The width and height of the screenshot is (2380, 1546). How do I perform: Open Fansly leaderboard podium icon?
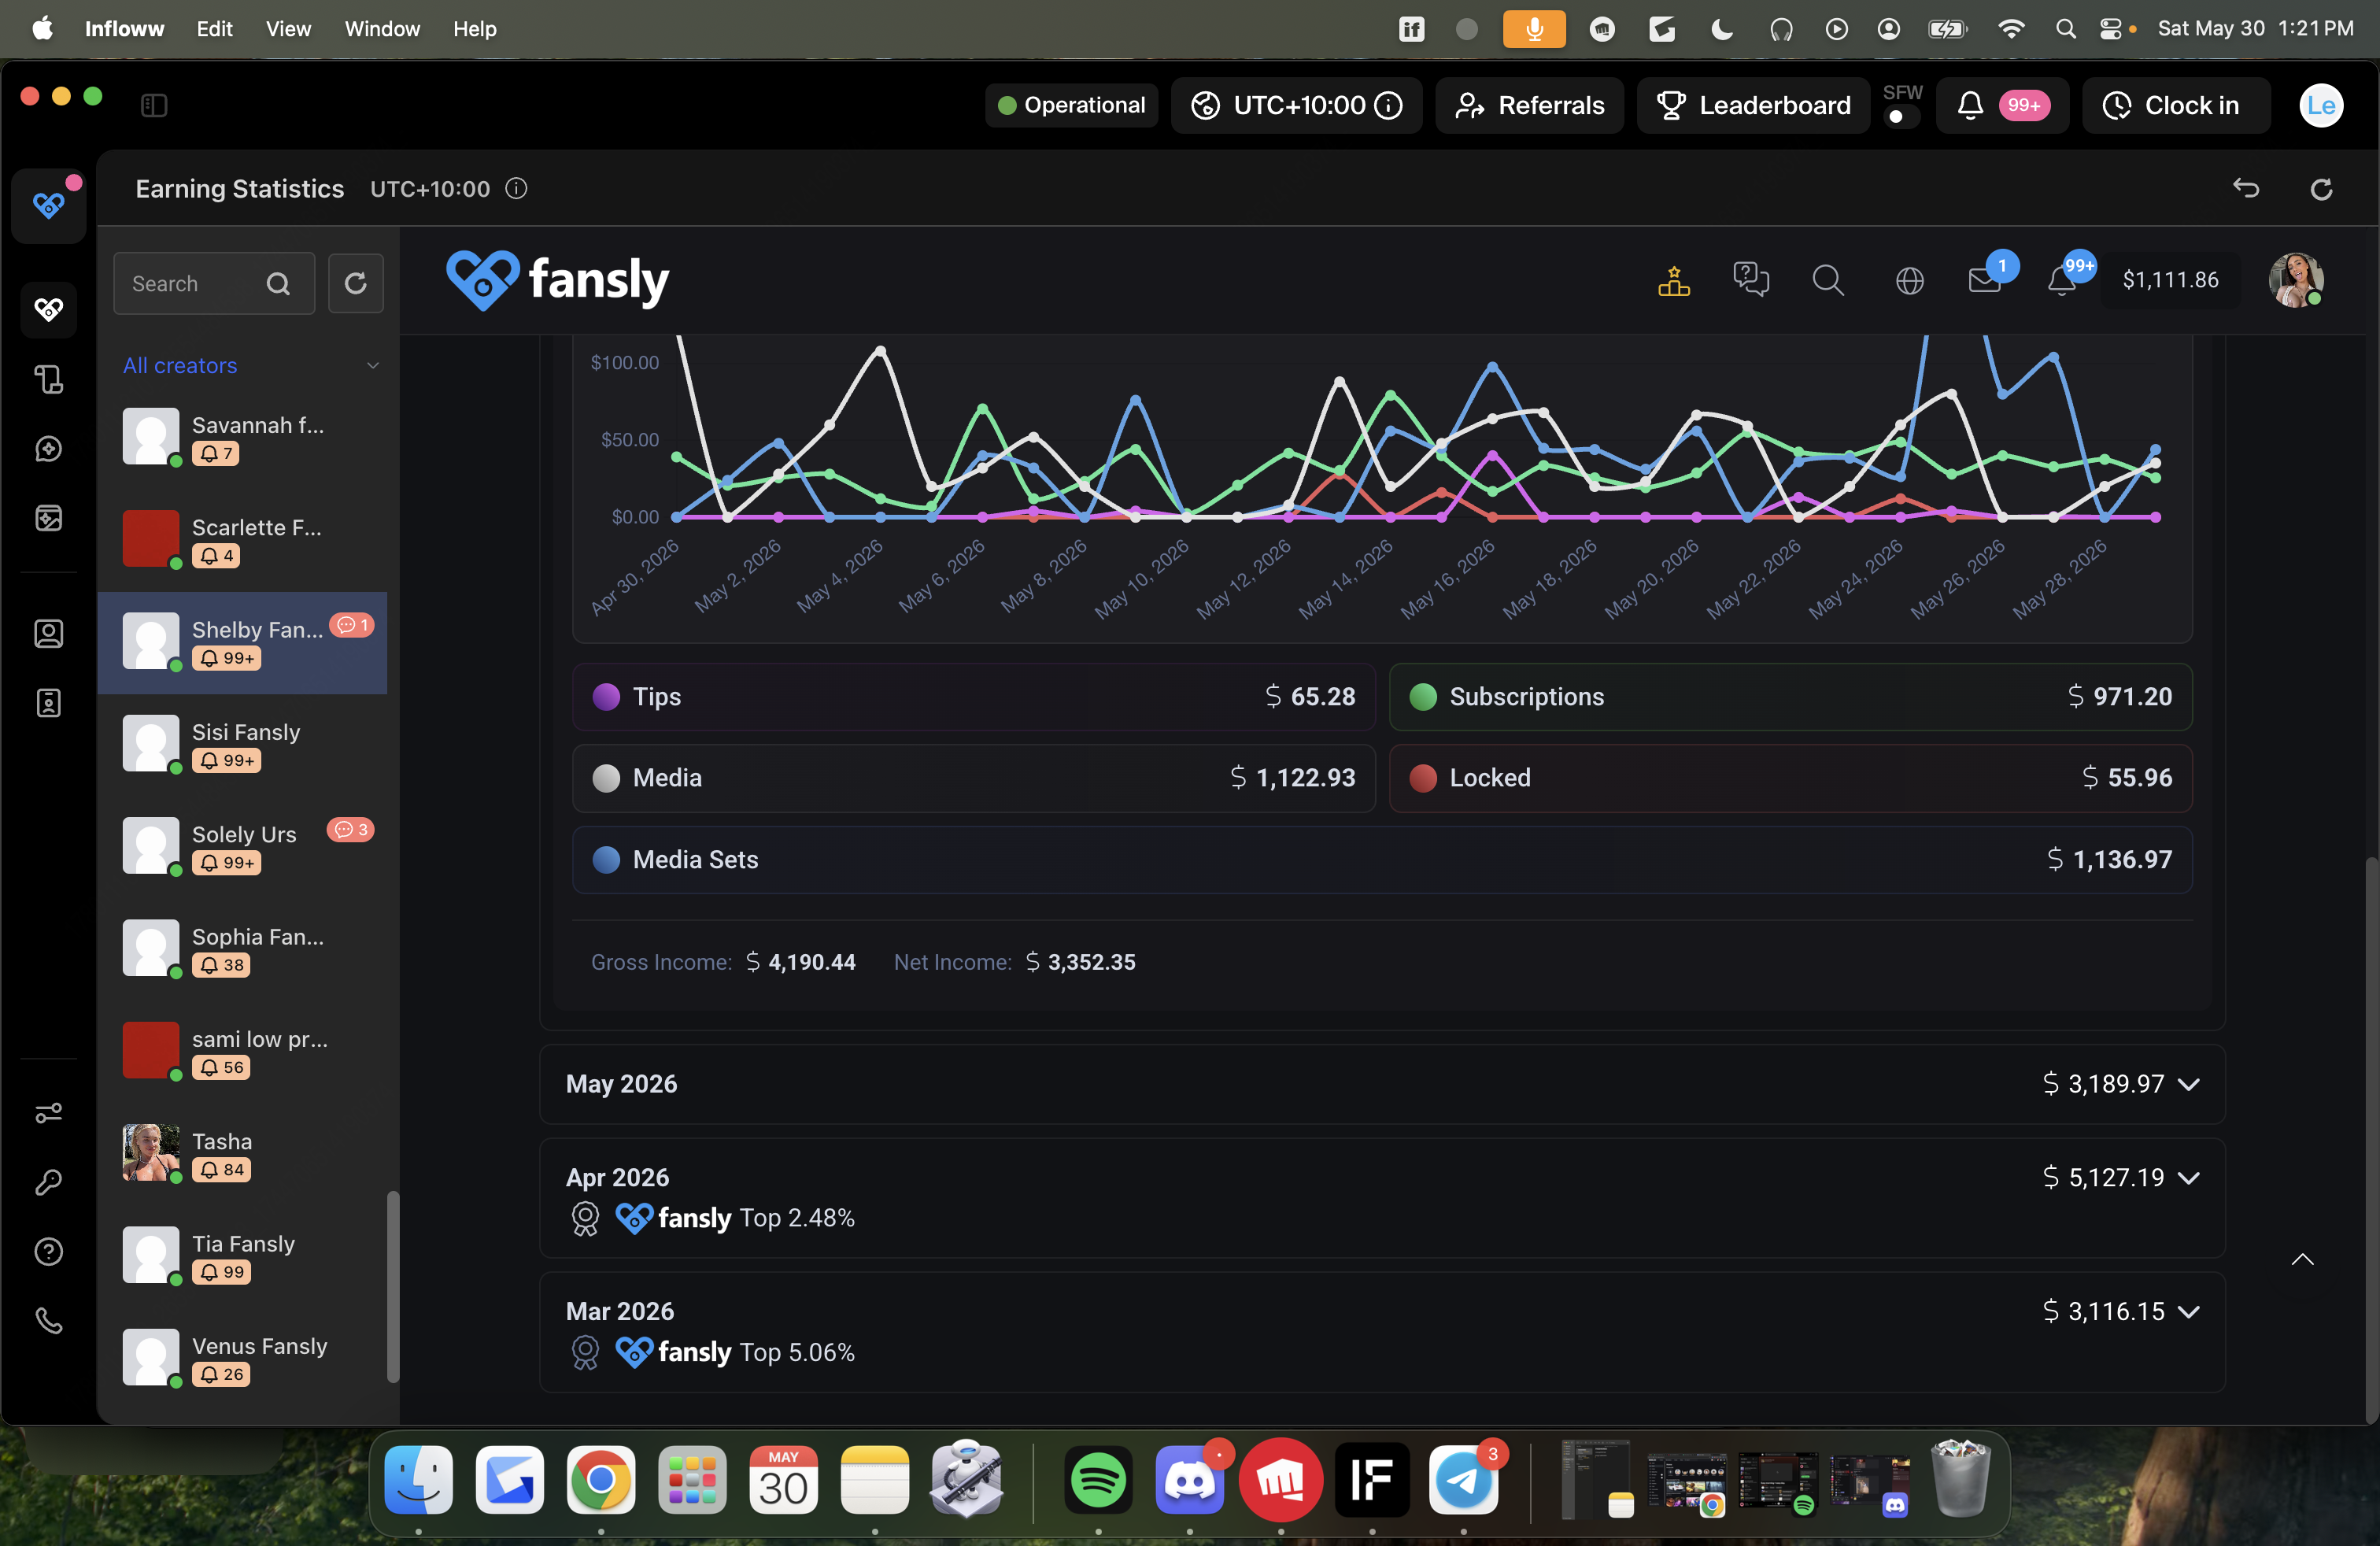(1674, 281)
